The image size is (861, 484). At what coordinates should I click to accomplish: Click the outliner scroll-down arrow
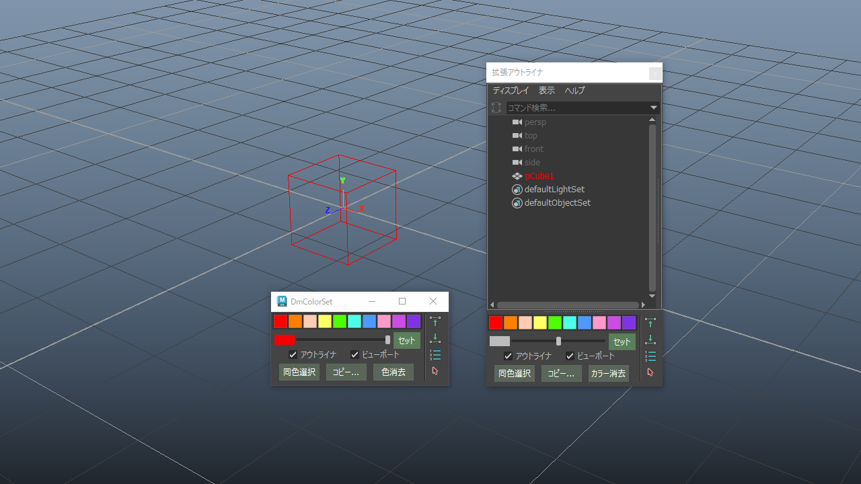pyautogui.click(x=652, y=296)
